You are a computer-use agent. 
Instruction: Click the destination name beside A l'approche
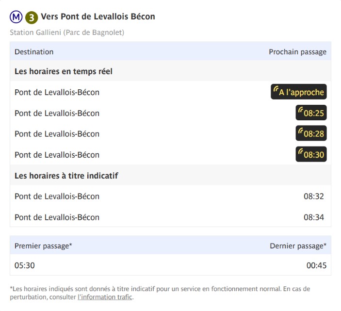coord(57,92)
